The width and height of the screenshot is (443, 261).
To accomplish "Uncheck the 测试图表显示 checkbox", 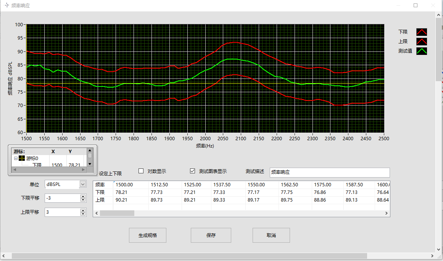I will [192, 171].
